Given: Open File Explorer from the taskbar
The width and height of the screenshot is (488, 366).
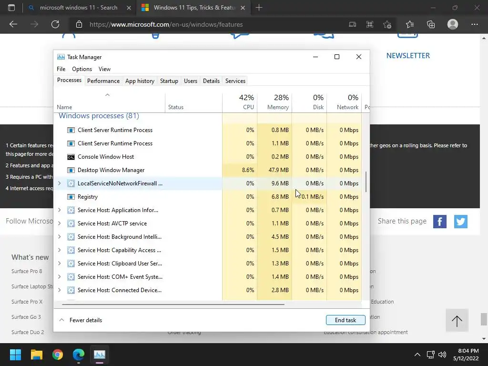Looking at the screenshot, I should (x=36, y=355).
